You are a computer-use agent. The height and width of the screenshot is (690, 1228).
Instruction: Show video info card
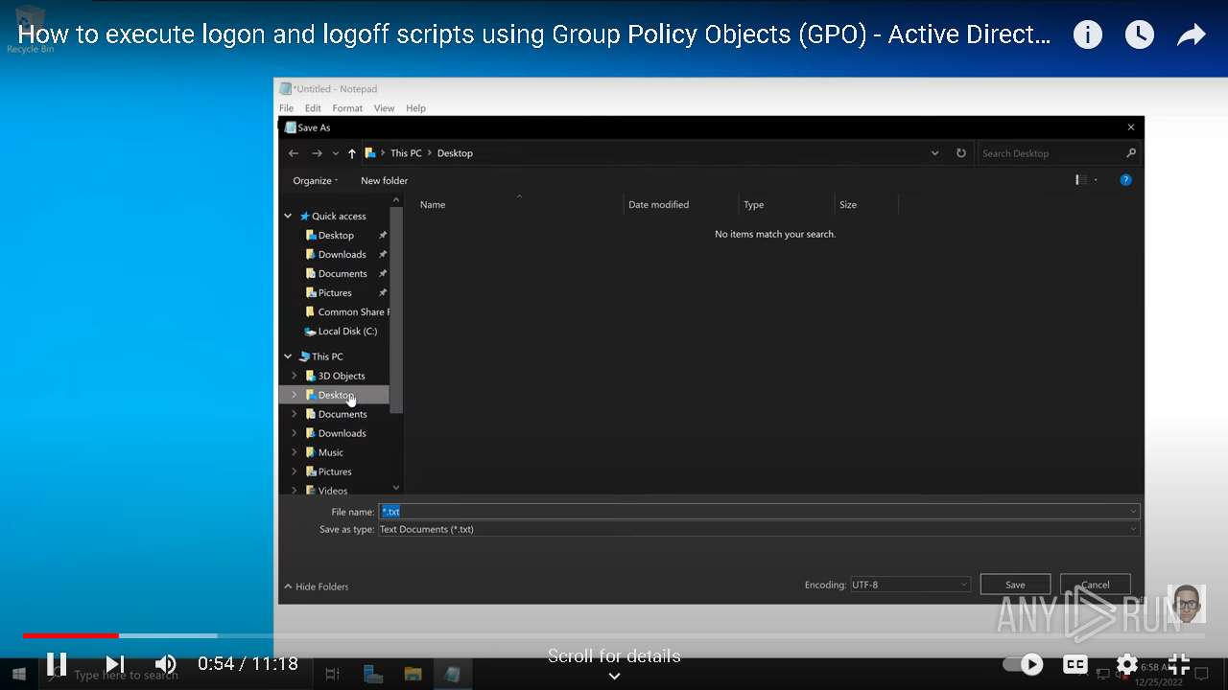point(1087,35)
